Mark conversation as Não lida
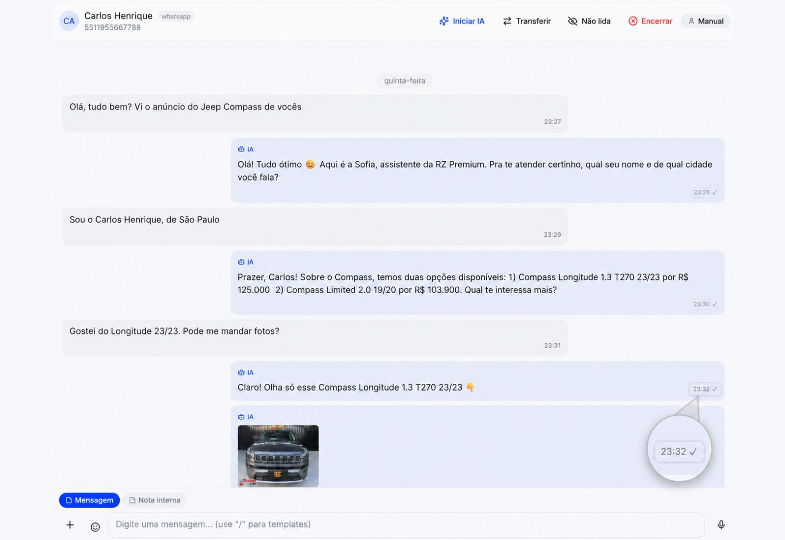The width and height of the screenshot is (785, 540). click(589, 21)
